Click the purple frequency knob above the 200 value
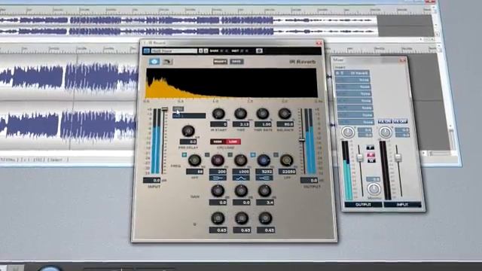This screenshot has width=482, height=271. point(218,160)
